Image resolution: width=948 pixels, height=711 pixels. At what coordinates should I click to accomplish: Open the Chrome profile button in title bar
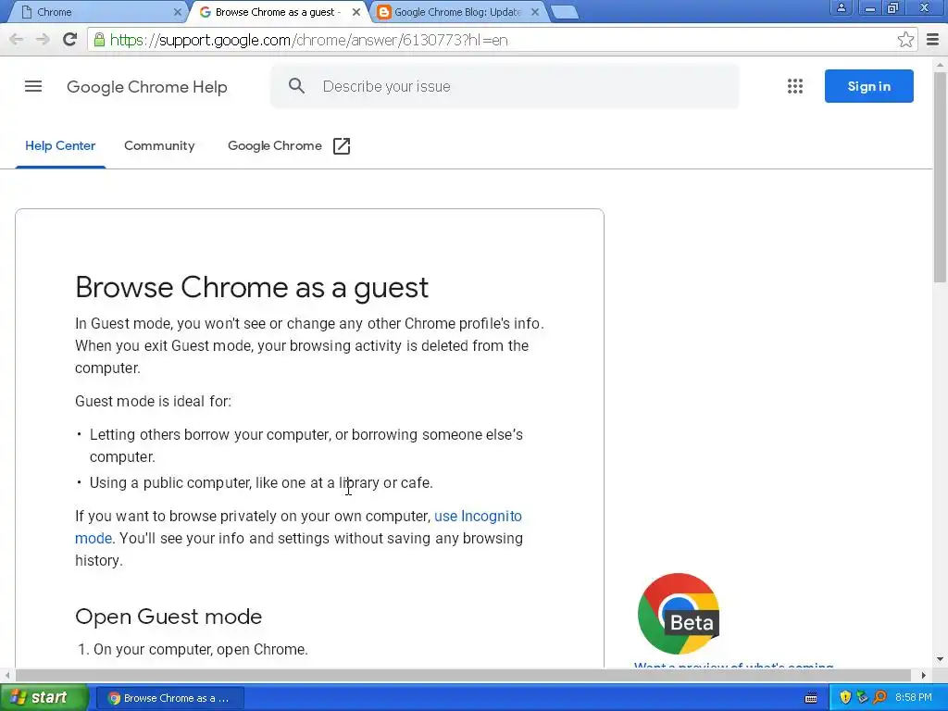[x=841, y=8]
